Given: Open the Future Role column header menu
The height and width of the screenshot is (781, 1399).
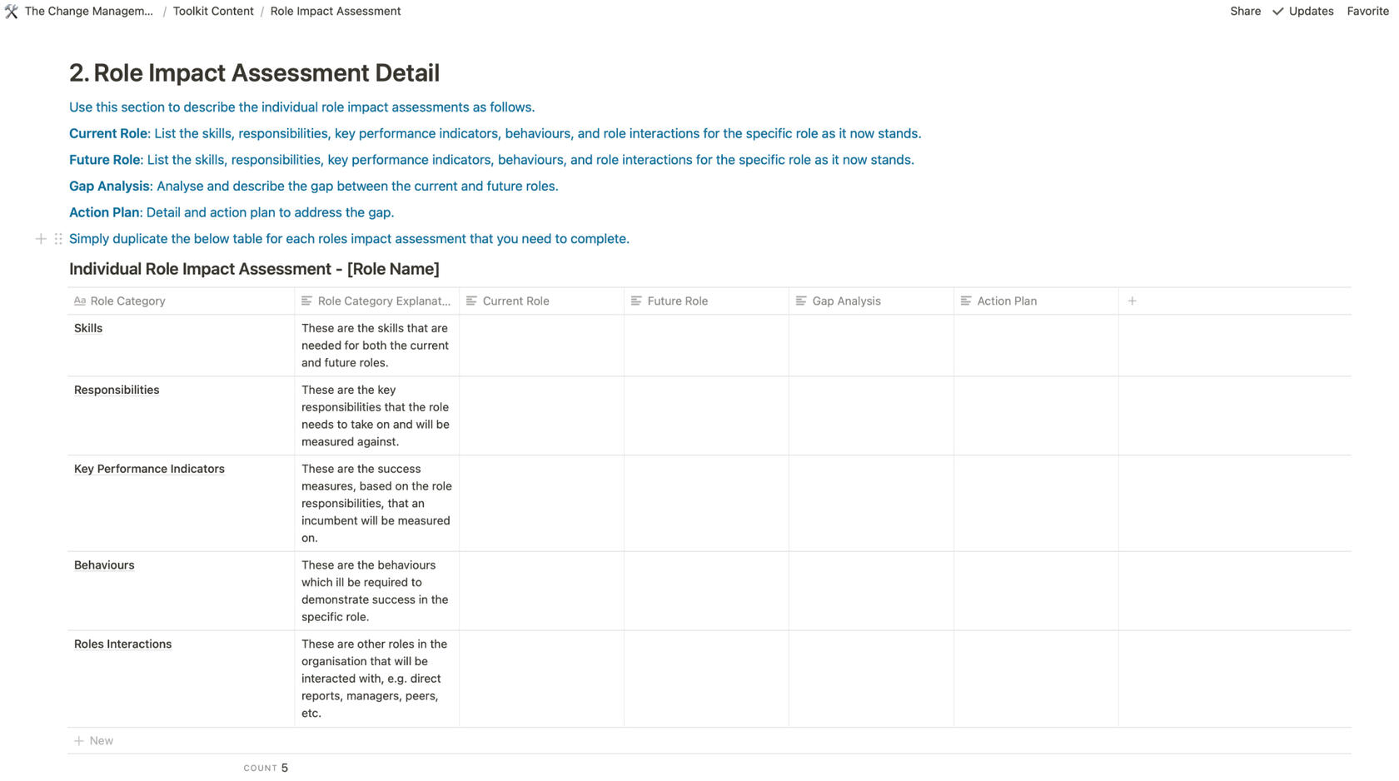Looking at the screenshot, I should coord(678,301).
